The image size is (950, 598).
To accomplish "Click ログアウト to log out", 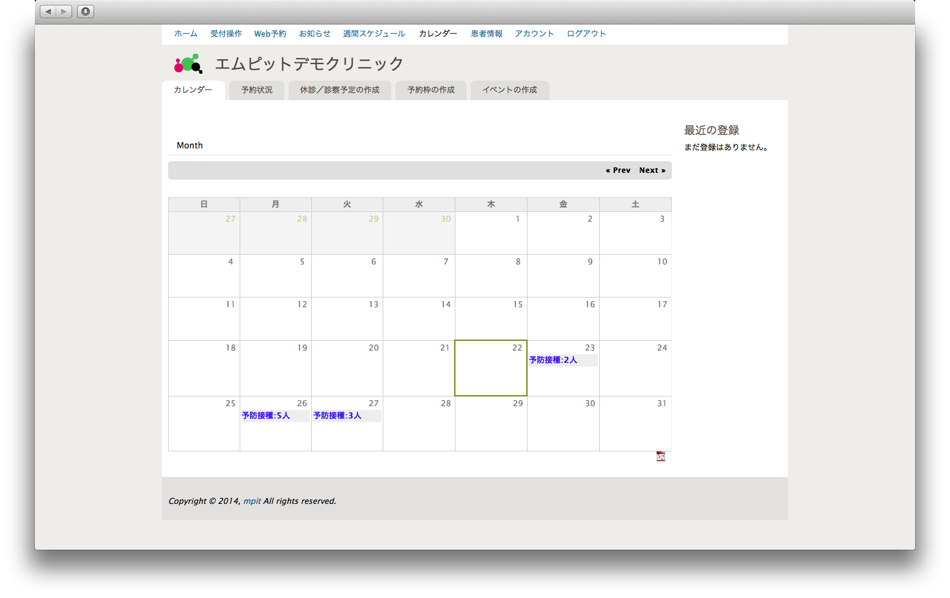I will 586,34.
